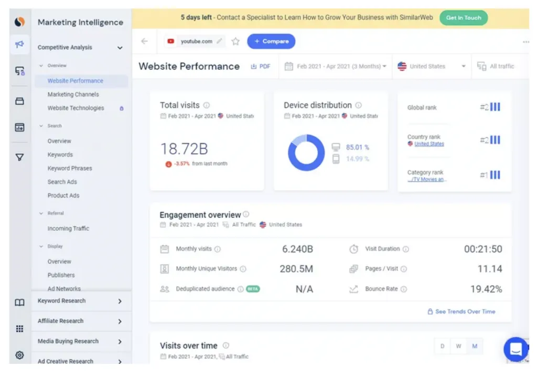The height and width of the screenshot is (377, 537).
Task: Switch visits chart to daily (D) view
Action: click(442, 346)
